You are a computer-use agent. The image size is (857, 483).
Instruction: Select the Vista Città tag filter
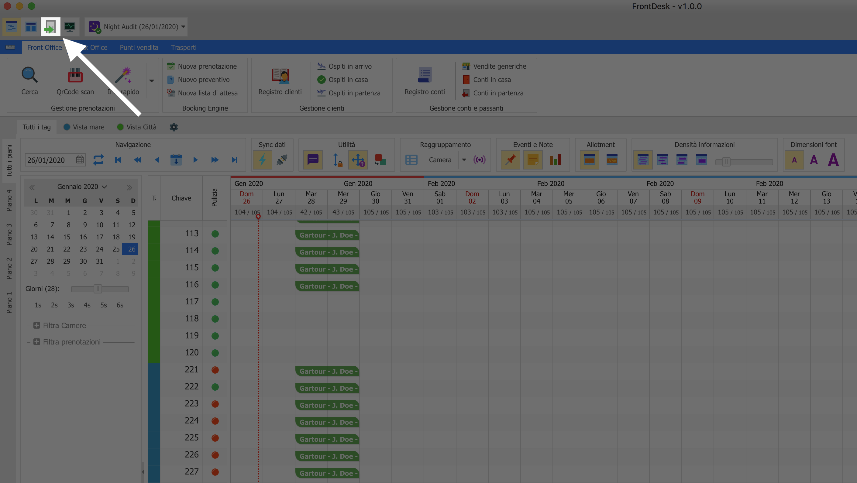pyautogui.click(x=137, y=127)
